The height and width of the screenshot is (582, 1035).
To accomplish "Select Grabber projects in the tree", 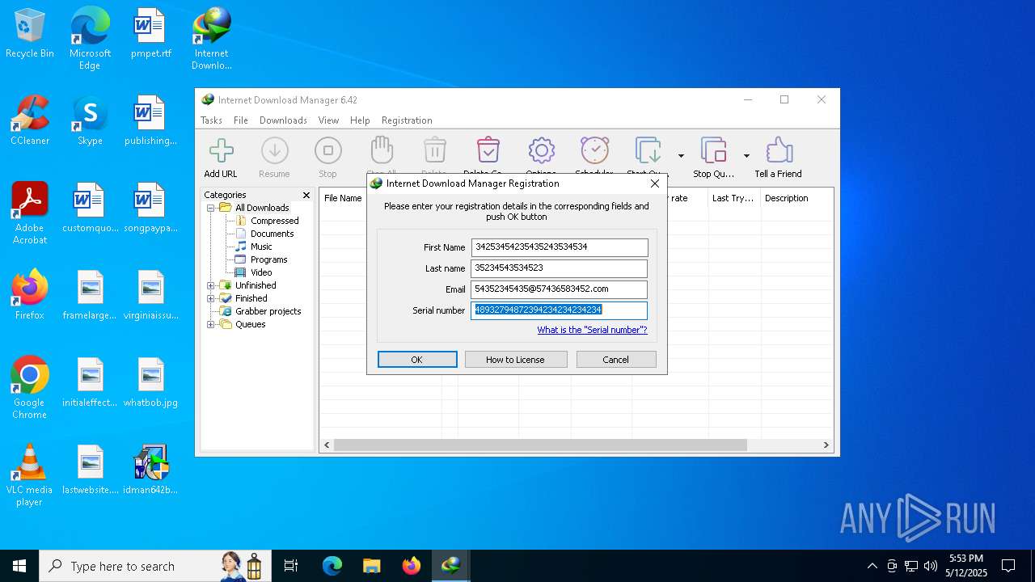I will (x=268, y=311).
